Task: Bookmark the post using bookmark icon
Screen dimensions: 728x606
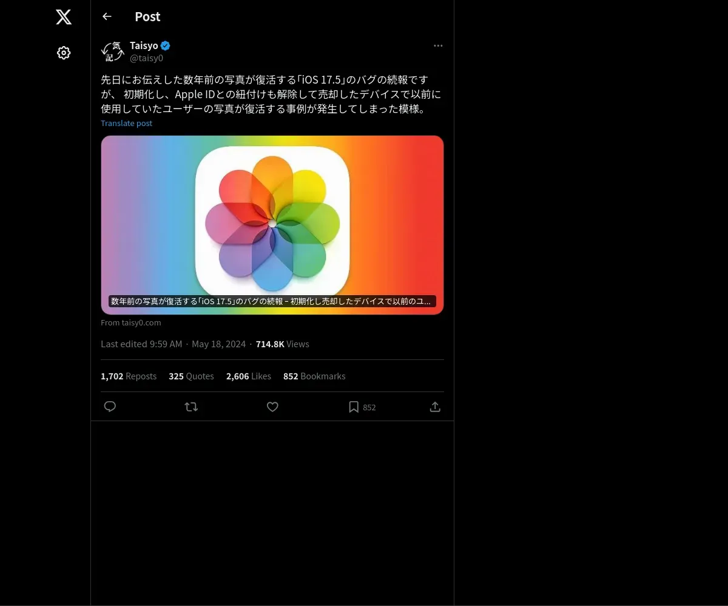Action: click(354, 407)
